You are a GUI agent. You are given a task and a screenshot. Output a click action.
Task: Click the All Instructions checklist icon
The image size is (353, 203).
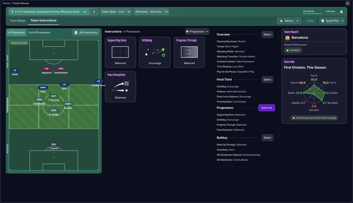coord(76,33)
